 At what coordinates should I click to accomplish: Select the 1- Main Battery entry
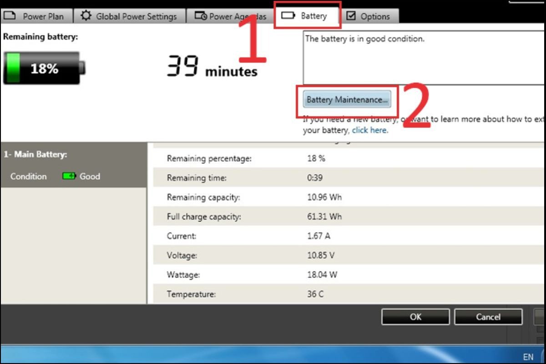pyautogui.click(x=35, y=155)
